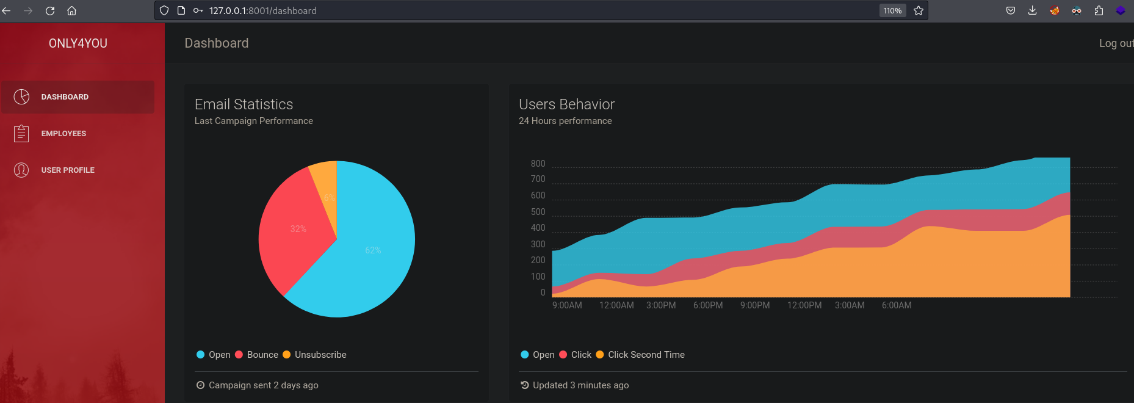This screenshot has height=403, width=1134.
Task: Click the address bar URL field
Action: pos(488,11)
